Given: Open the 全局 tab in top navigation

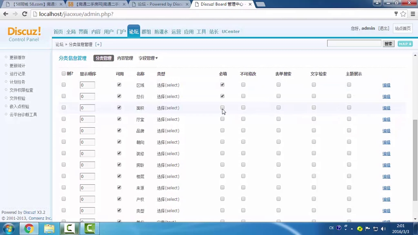Looking at the screenshot, I should 71,31.
